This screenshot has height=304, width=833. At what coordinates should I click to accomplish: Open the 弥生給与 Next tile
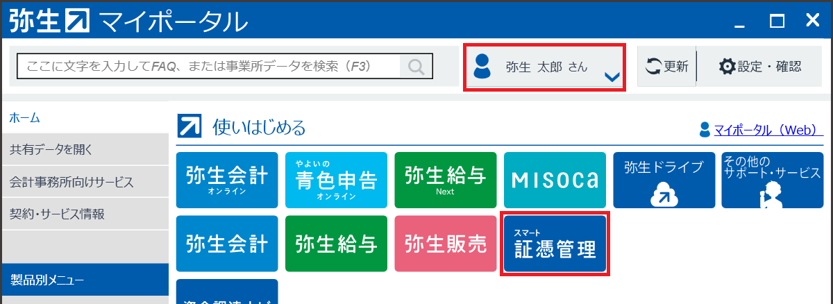(446, 180)
